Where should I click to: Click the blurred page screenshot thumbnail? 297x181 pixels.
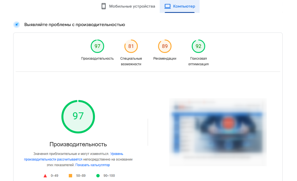tap(218, 132)
